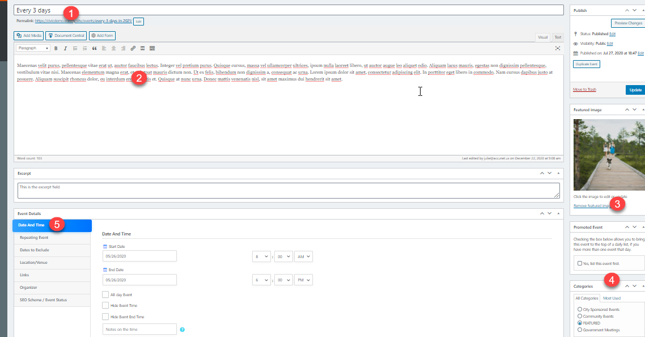The width and height of the screenshot is (645, 337).
Task: Move Excerpt panel up
Action: click(542, 173)
